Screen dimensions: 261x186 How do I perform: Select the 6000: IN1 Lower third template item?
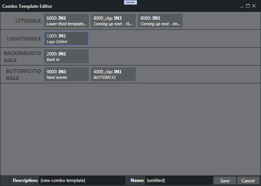66,21
